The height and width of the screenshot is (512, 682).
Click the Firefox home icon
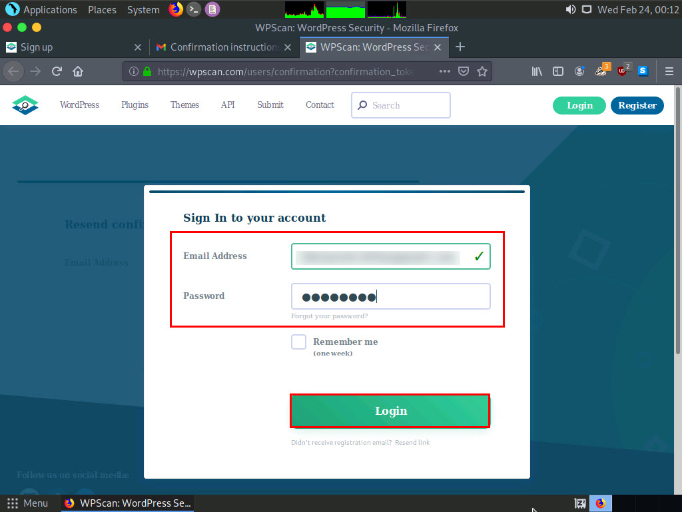(78, 71)
